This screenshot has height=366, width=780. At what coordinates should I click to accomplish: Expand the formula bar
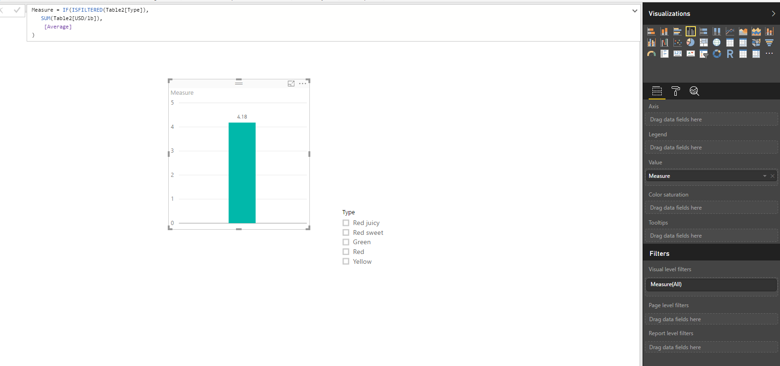coord(635,11)
